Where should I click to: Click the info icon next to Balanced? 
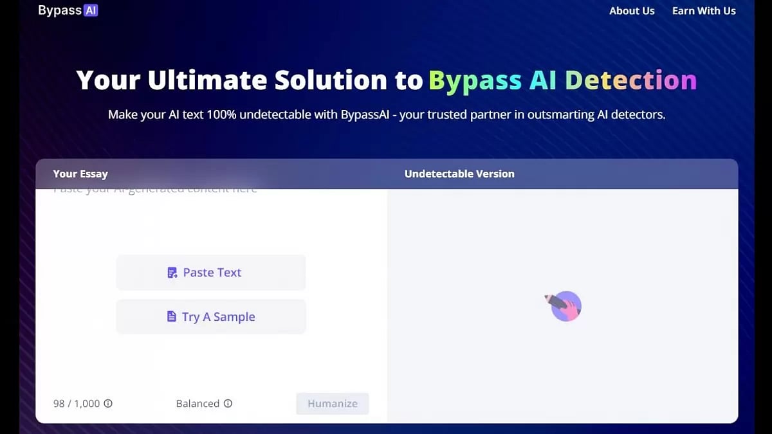(228, 404)
